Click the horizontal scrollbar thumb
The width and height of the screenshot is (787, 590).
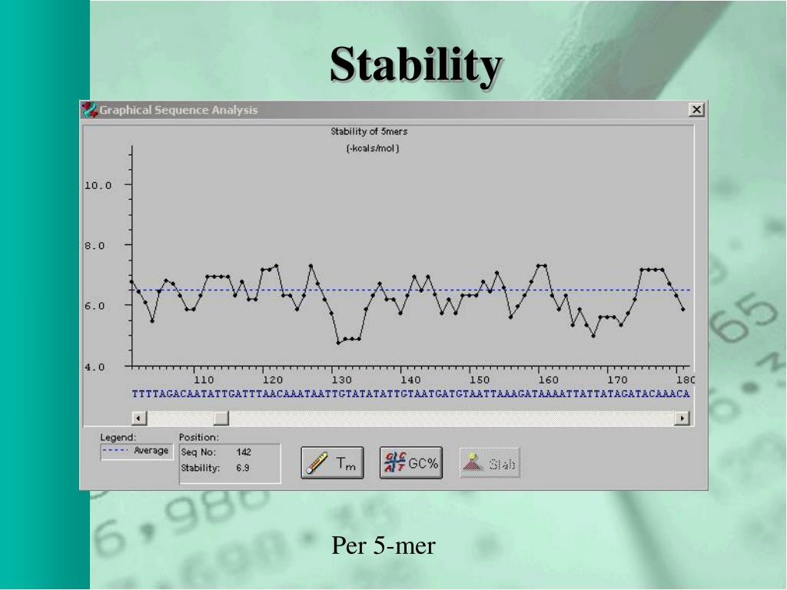(221, 417)
